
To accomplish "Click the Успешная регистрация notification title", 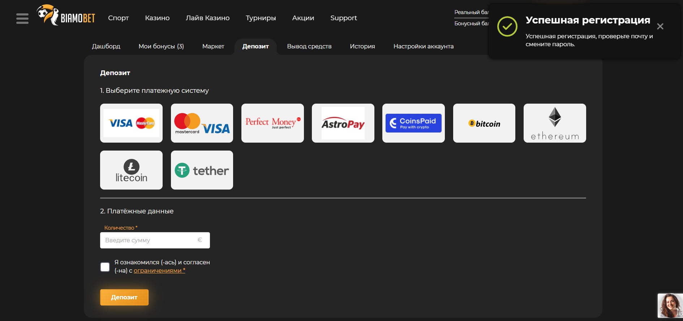I will [588, 20].
